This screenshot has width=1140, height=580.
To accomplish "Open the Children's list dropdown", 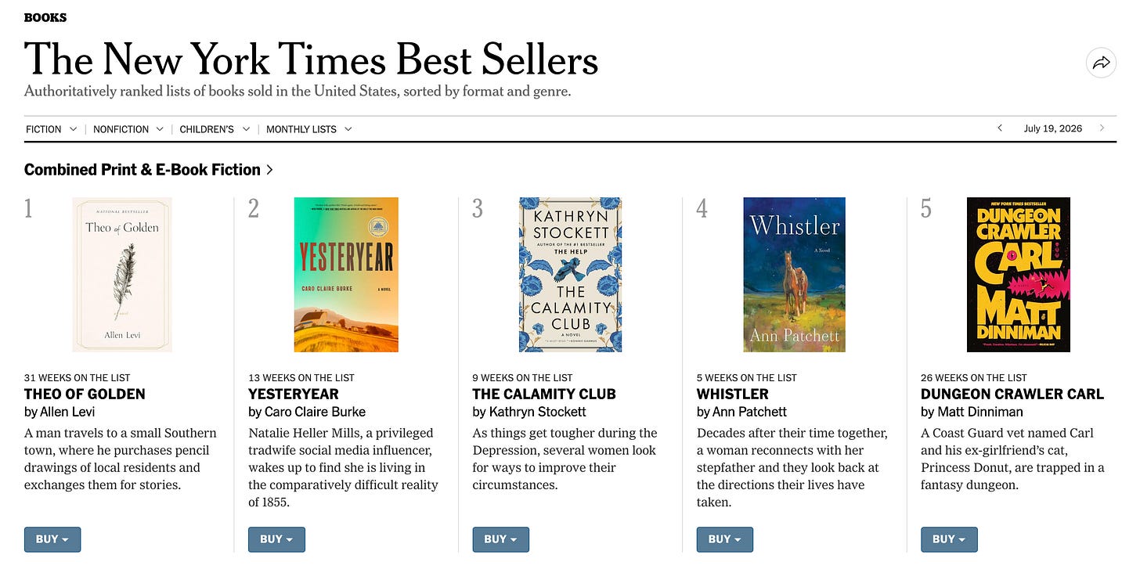I will (x=215, y=129).
